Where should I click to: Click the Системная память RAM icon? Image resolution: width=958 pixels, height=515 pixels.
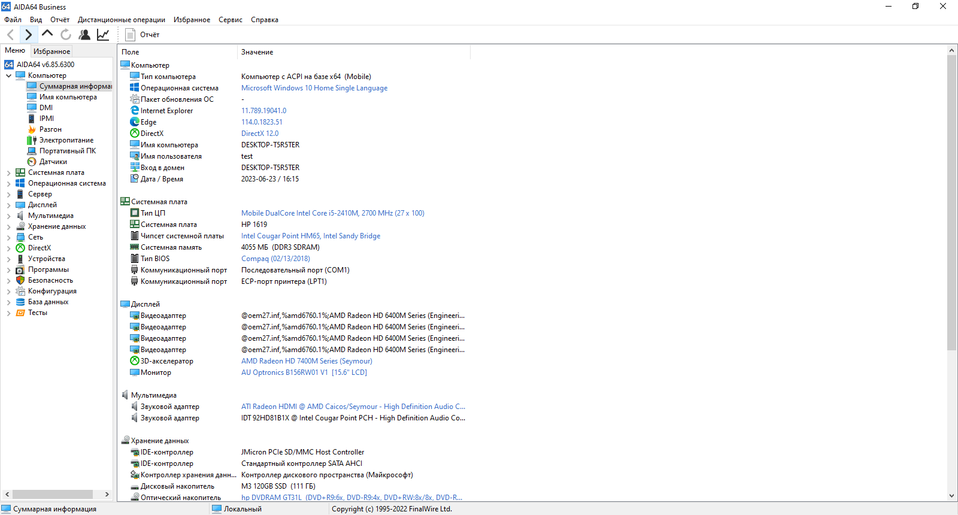pyautogui.click(x=135, y=247)
